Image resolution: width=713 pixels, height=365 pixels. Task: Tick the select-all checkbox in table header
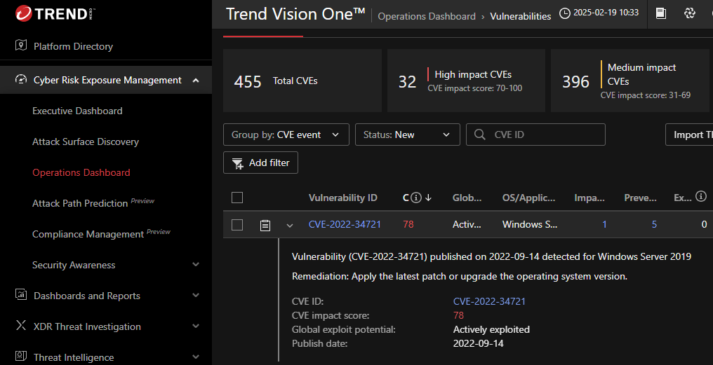(237, 198)
